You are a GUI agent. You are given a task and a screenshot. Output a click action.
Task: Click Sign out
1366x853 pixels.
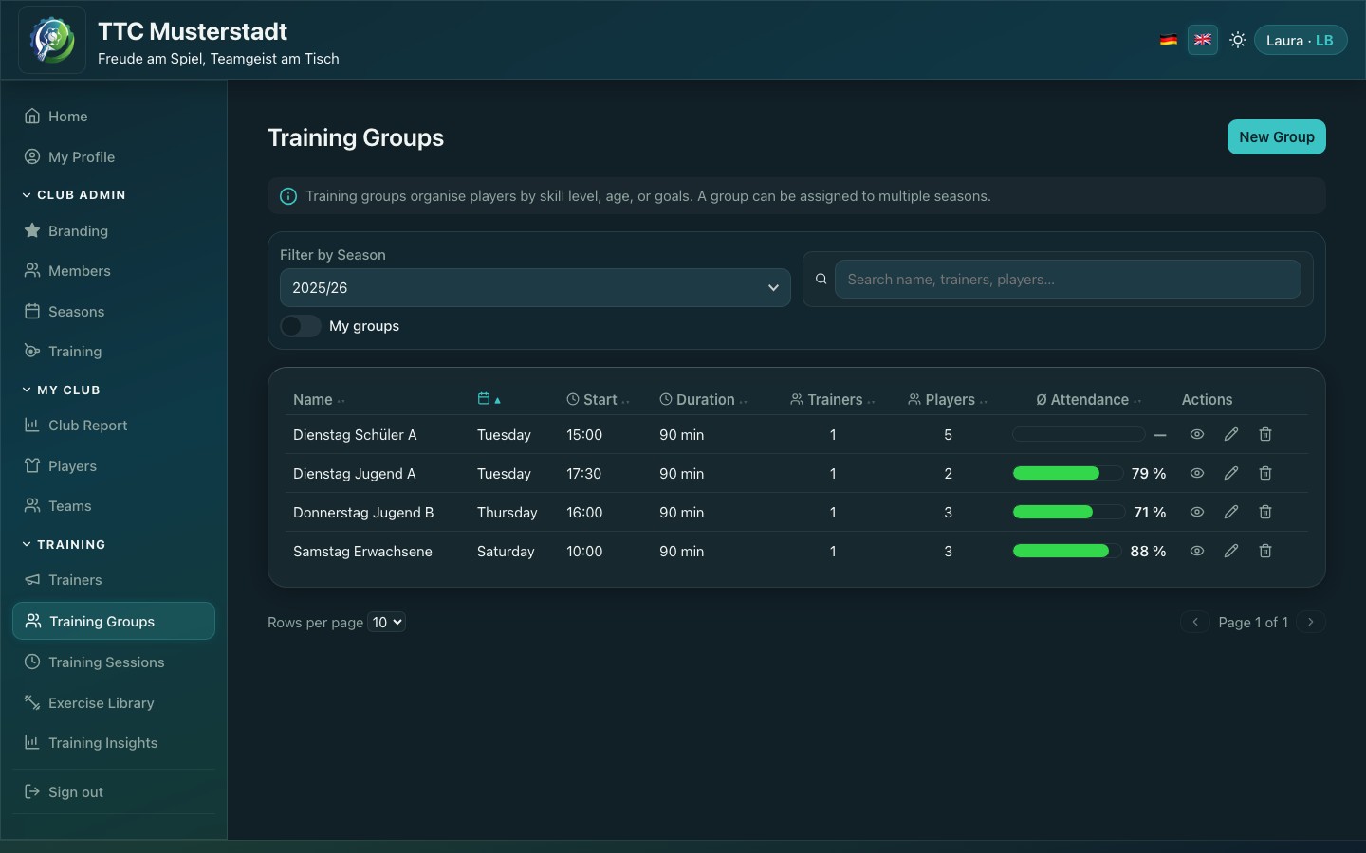pos(114,792)
